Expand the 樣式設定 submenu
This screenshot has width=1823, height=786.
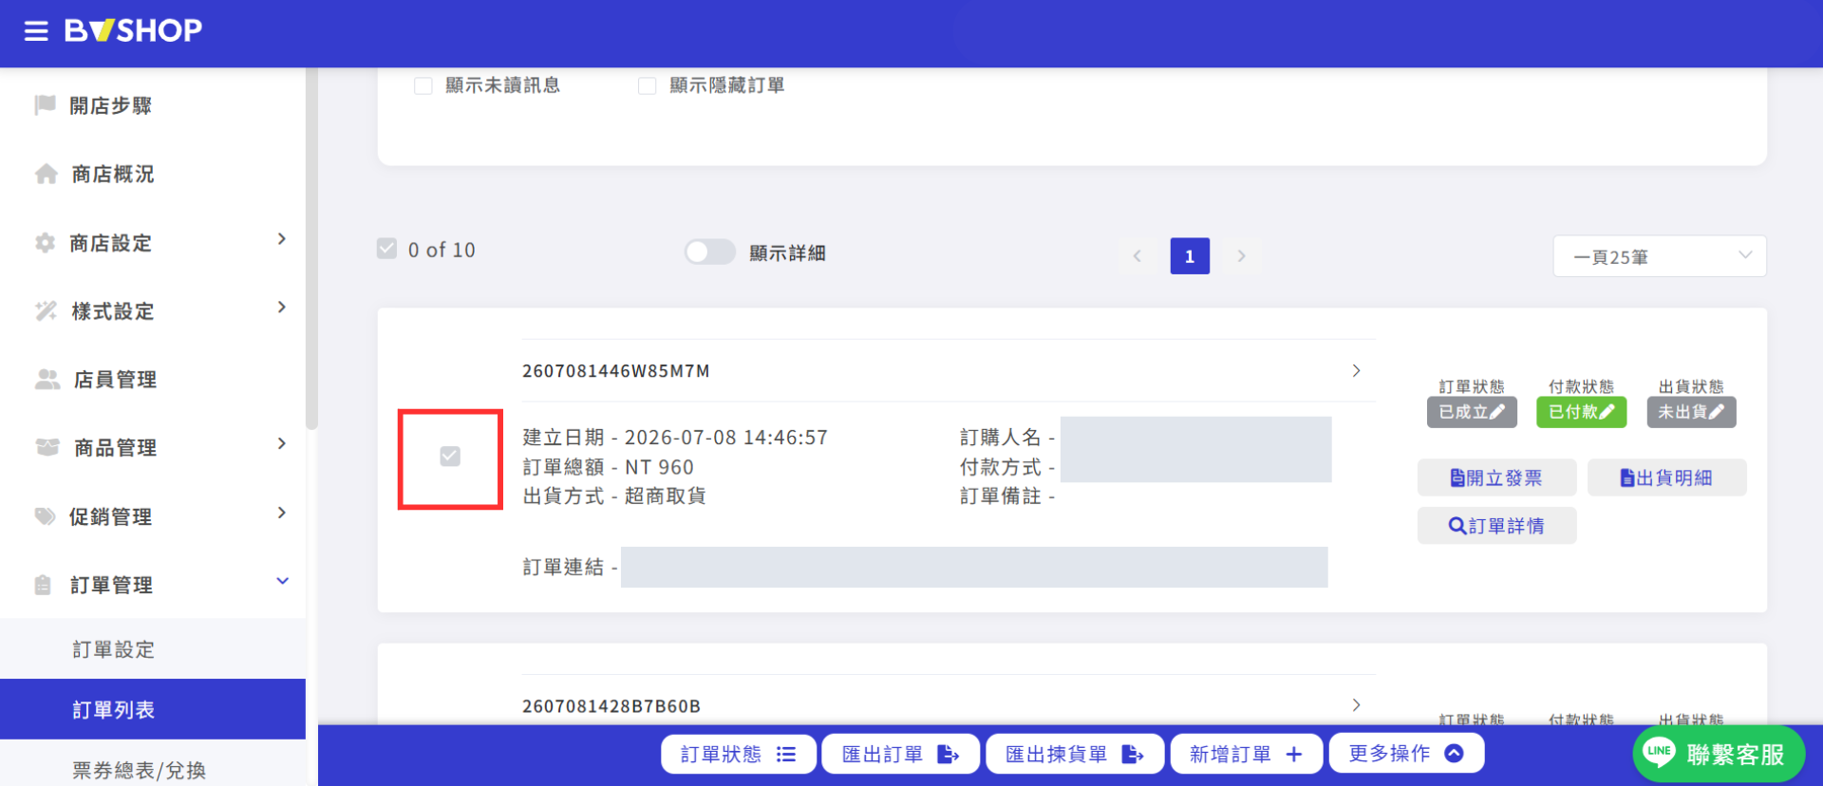point(282,308)
